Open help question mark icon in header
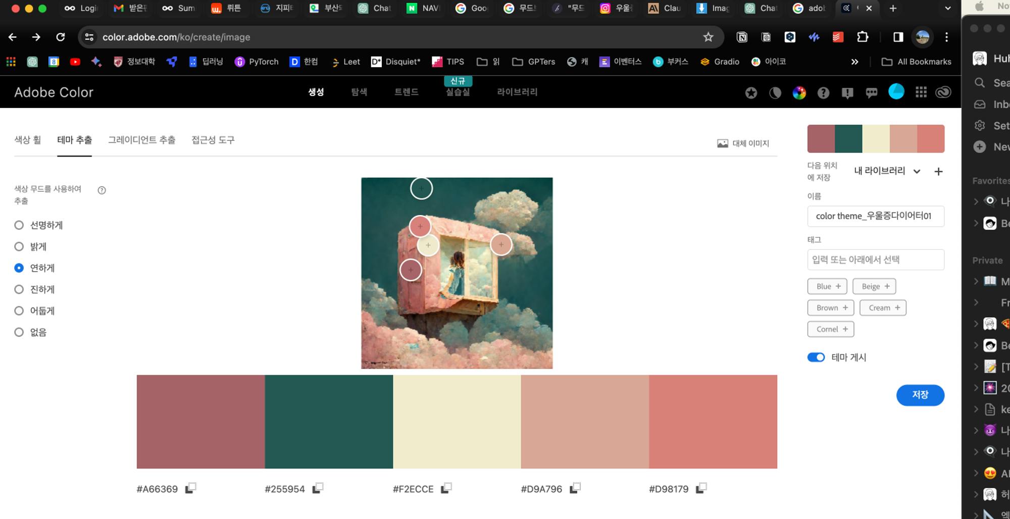The image size is (1010, 519). (823, 92)
